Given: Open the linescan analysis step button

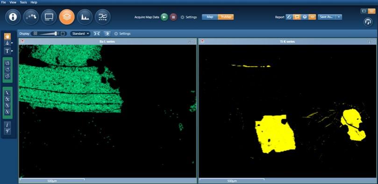Looking at the screenshot, I should pyautogui.click(x=103, y=17).
